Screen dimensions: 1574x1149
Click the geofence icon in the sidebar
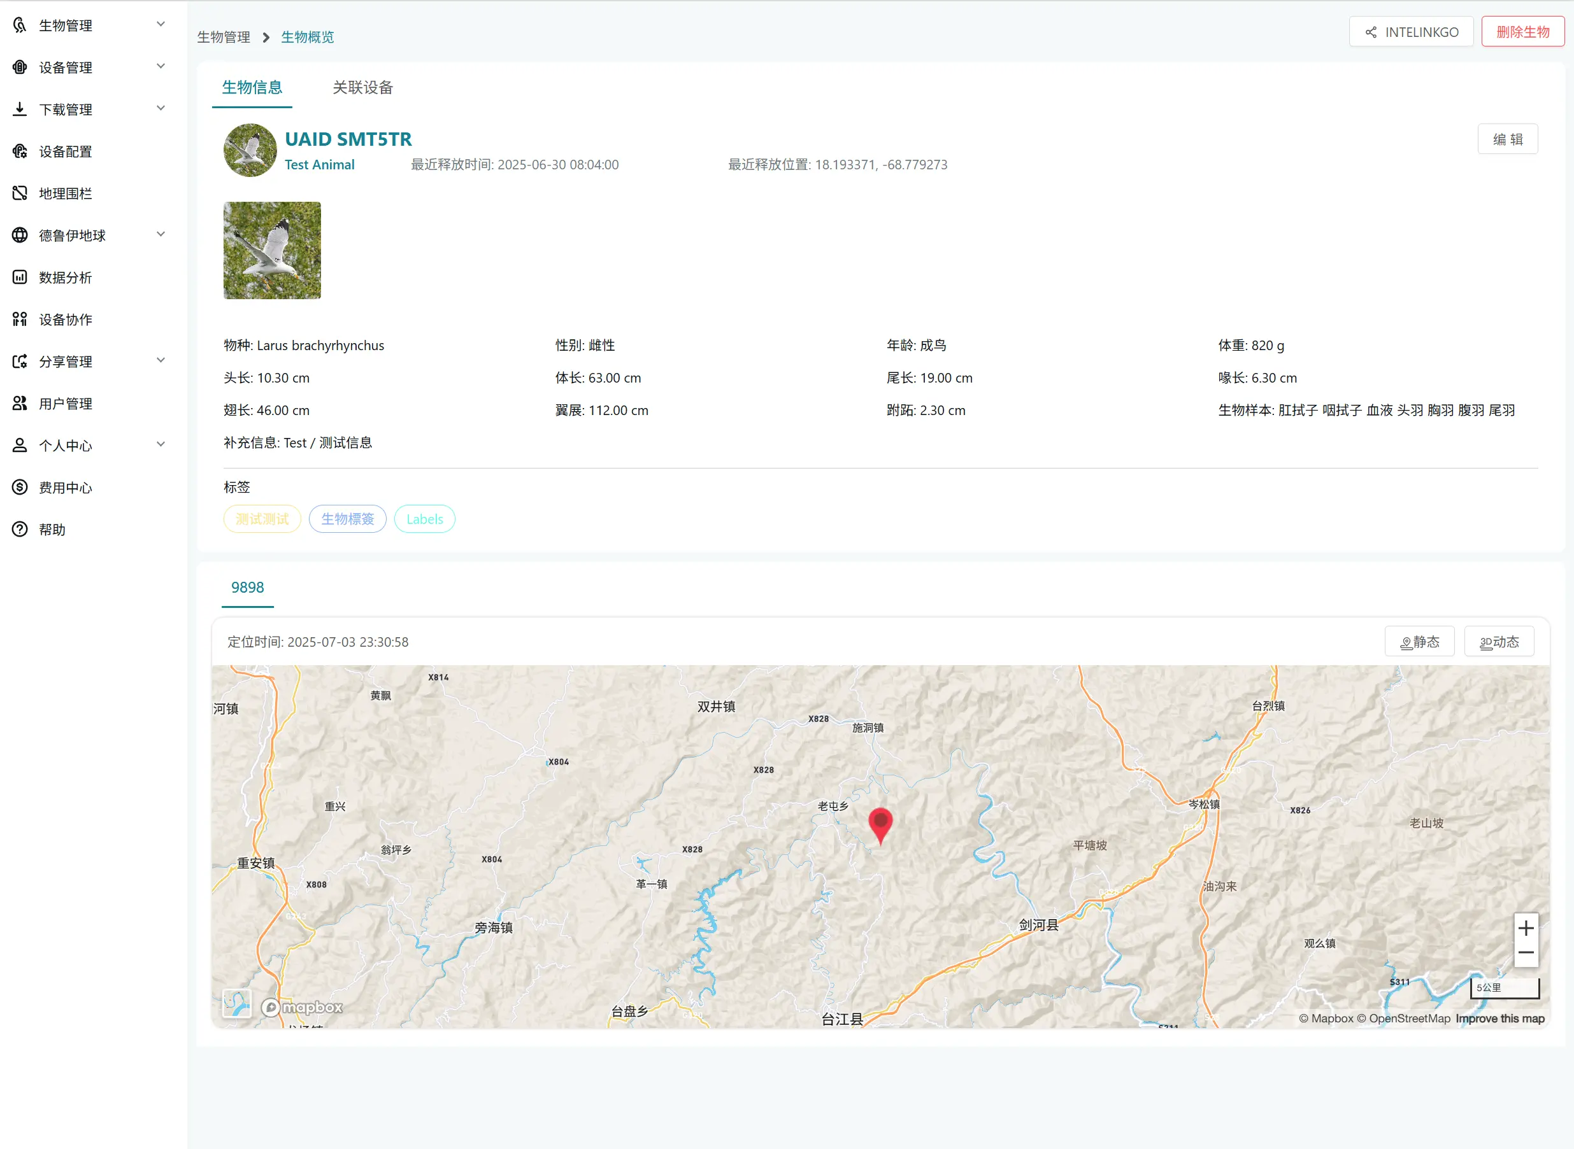click(20, 194)
